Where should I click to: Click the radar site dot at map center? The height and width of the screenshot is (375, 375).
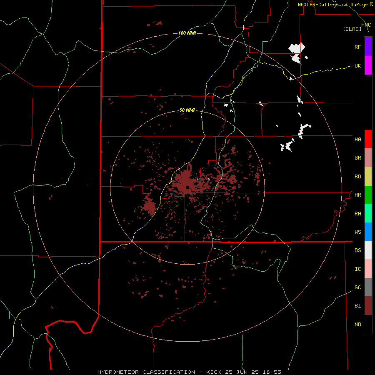[188, 187]
